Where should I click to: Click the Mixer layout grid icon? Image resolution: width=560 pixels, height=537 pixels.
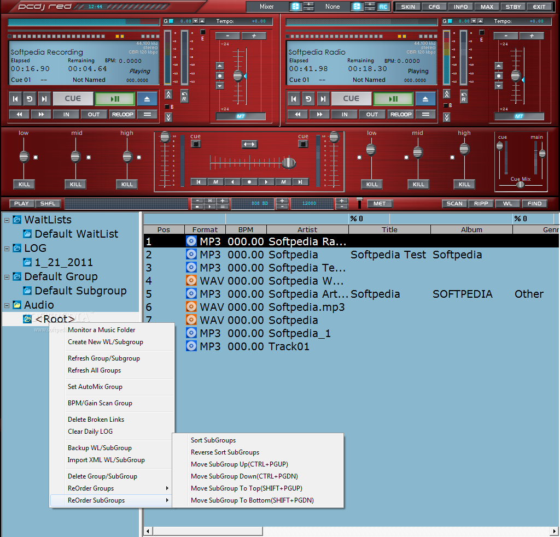(295, 7)
